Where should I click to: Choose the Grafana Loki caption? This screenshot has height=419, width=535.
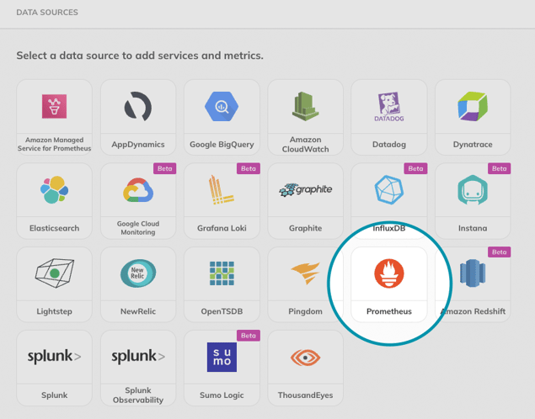(x=222, y=228)
